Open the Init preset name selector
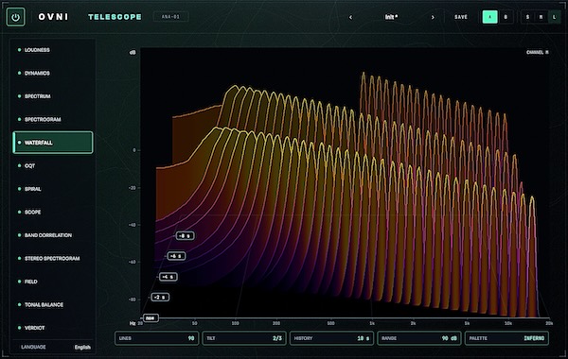568x359 pixels. 391,17
